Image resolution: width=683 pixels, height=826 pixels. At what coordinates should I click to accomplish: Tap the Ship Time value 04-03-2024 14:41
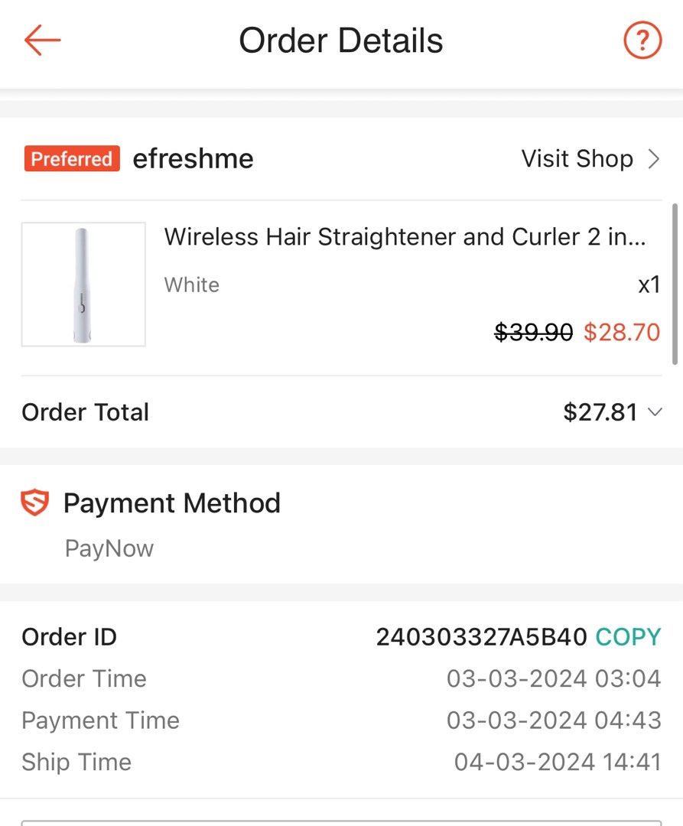coord(558,762)
